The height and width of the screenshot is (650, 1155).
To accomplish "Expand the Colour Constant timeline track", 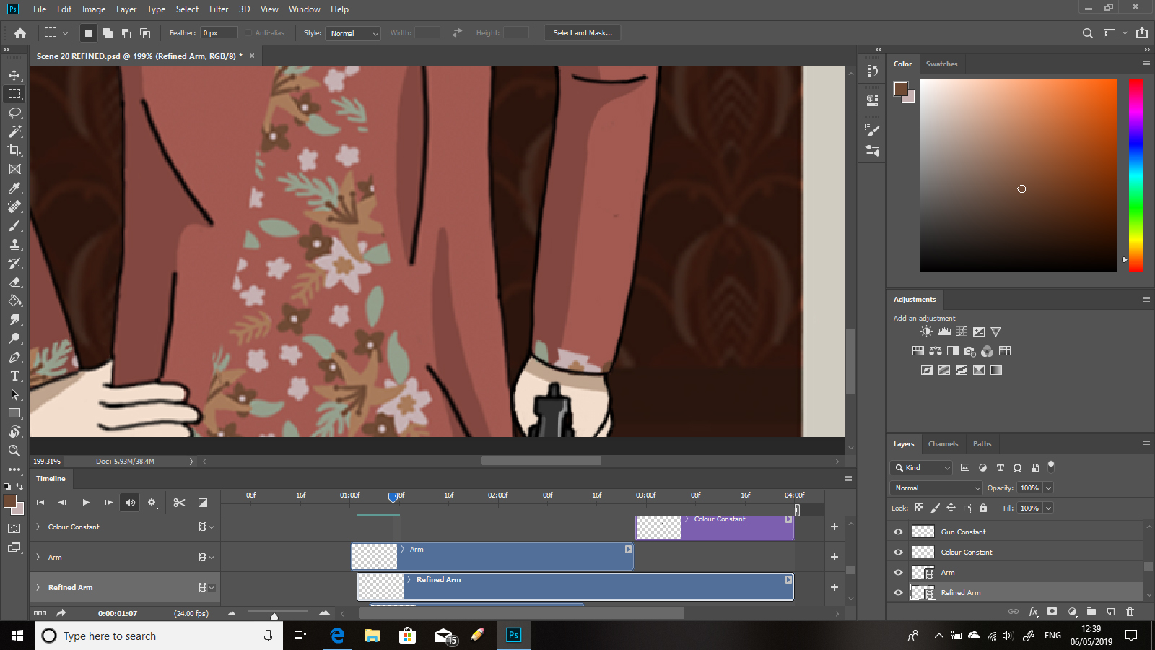I will pyautogui.click(x=38, y=527).
